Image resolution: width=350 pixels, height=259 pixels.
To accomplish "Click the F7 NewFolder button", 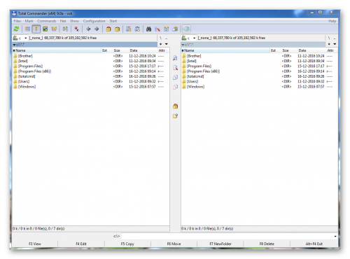I will click(x=220, y=244).
